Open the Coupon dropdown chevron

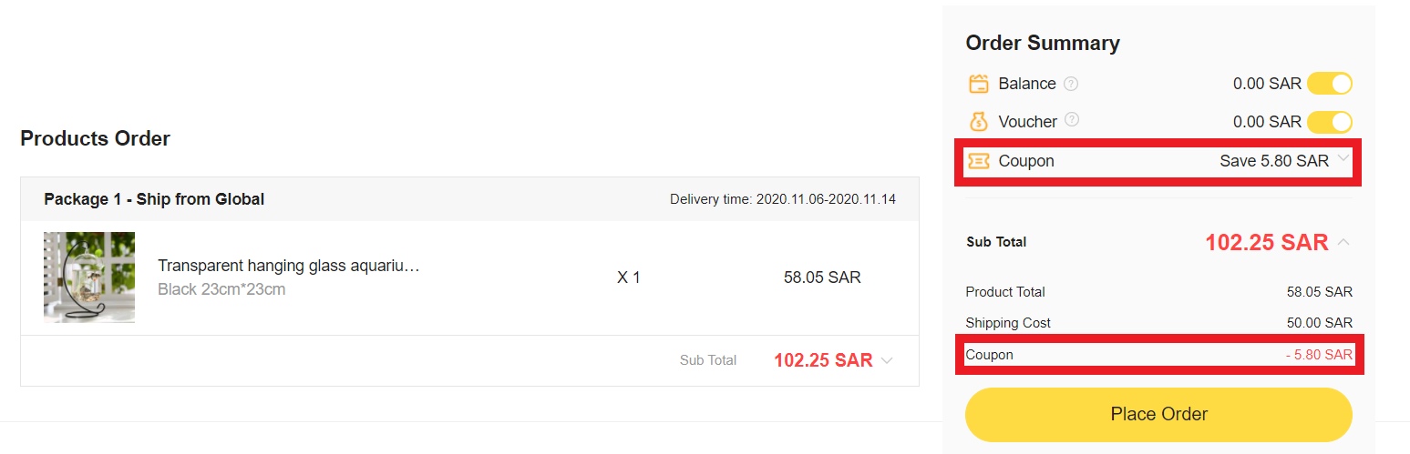1343,160
